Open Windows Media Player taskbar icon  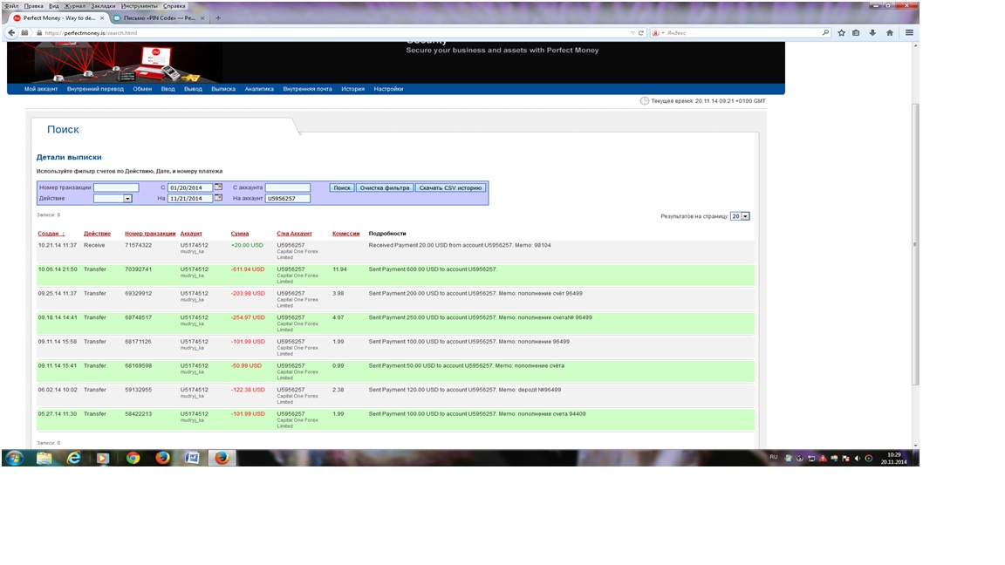coord(103,458)
